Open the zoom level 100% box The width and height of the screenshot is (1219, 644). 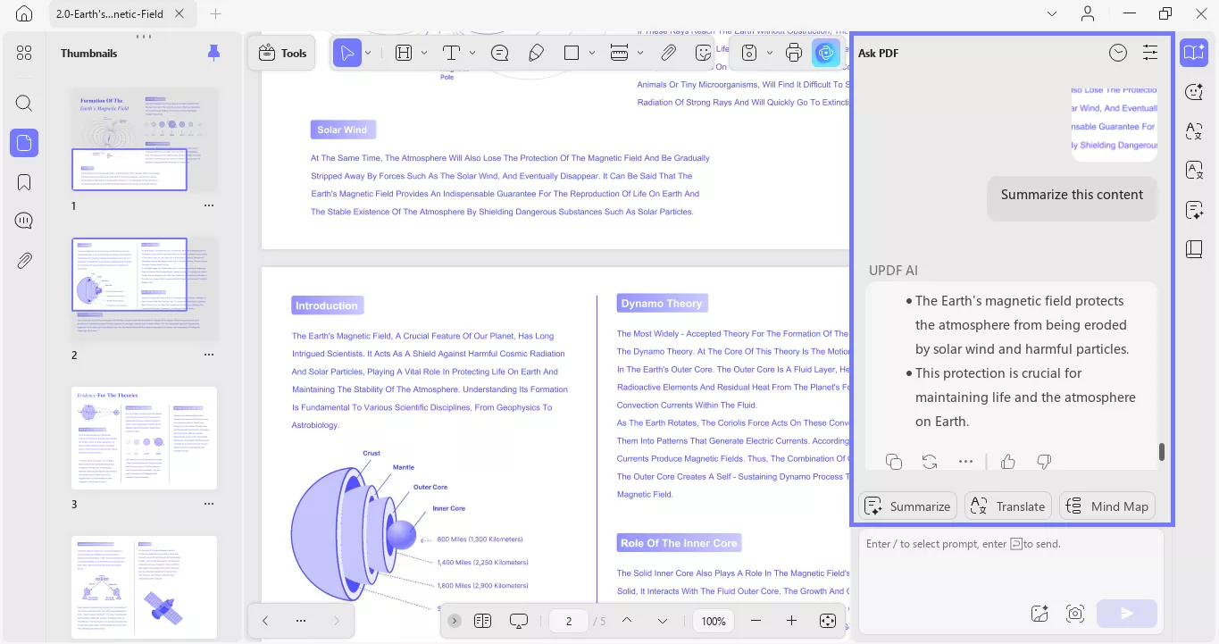pos(714,621)
